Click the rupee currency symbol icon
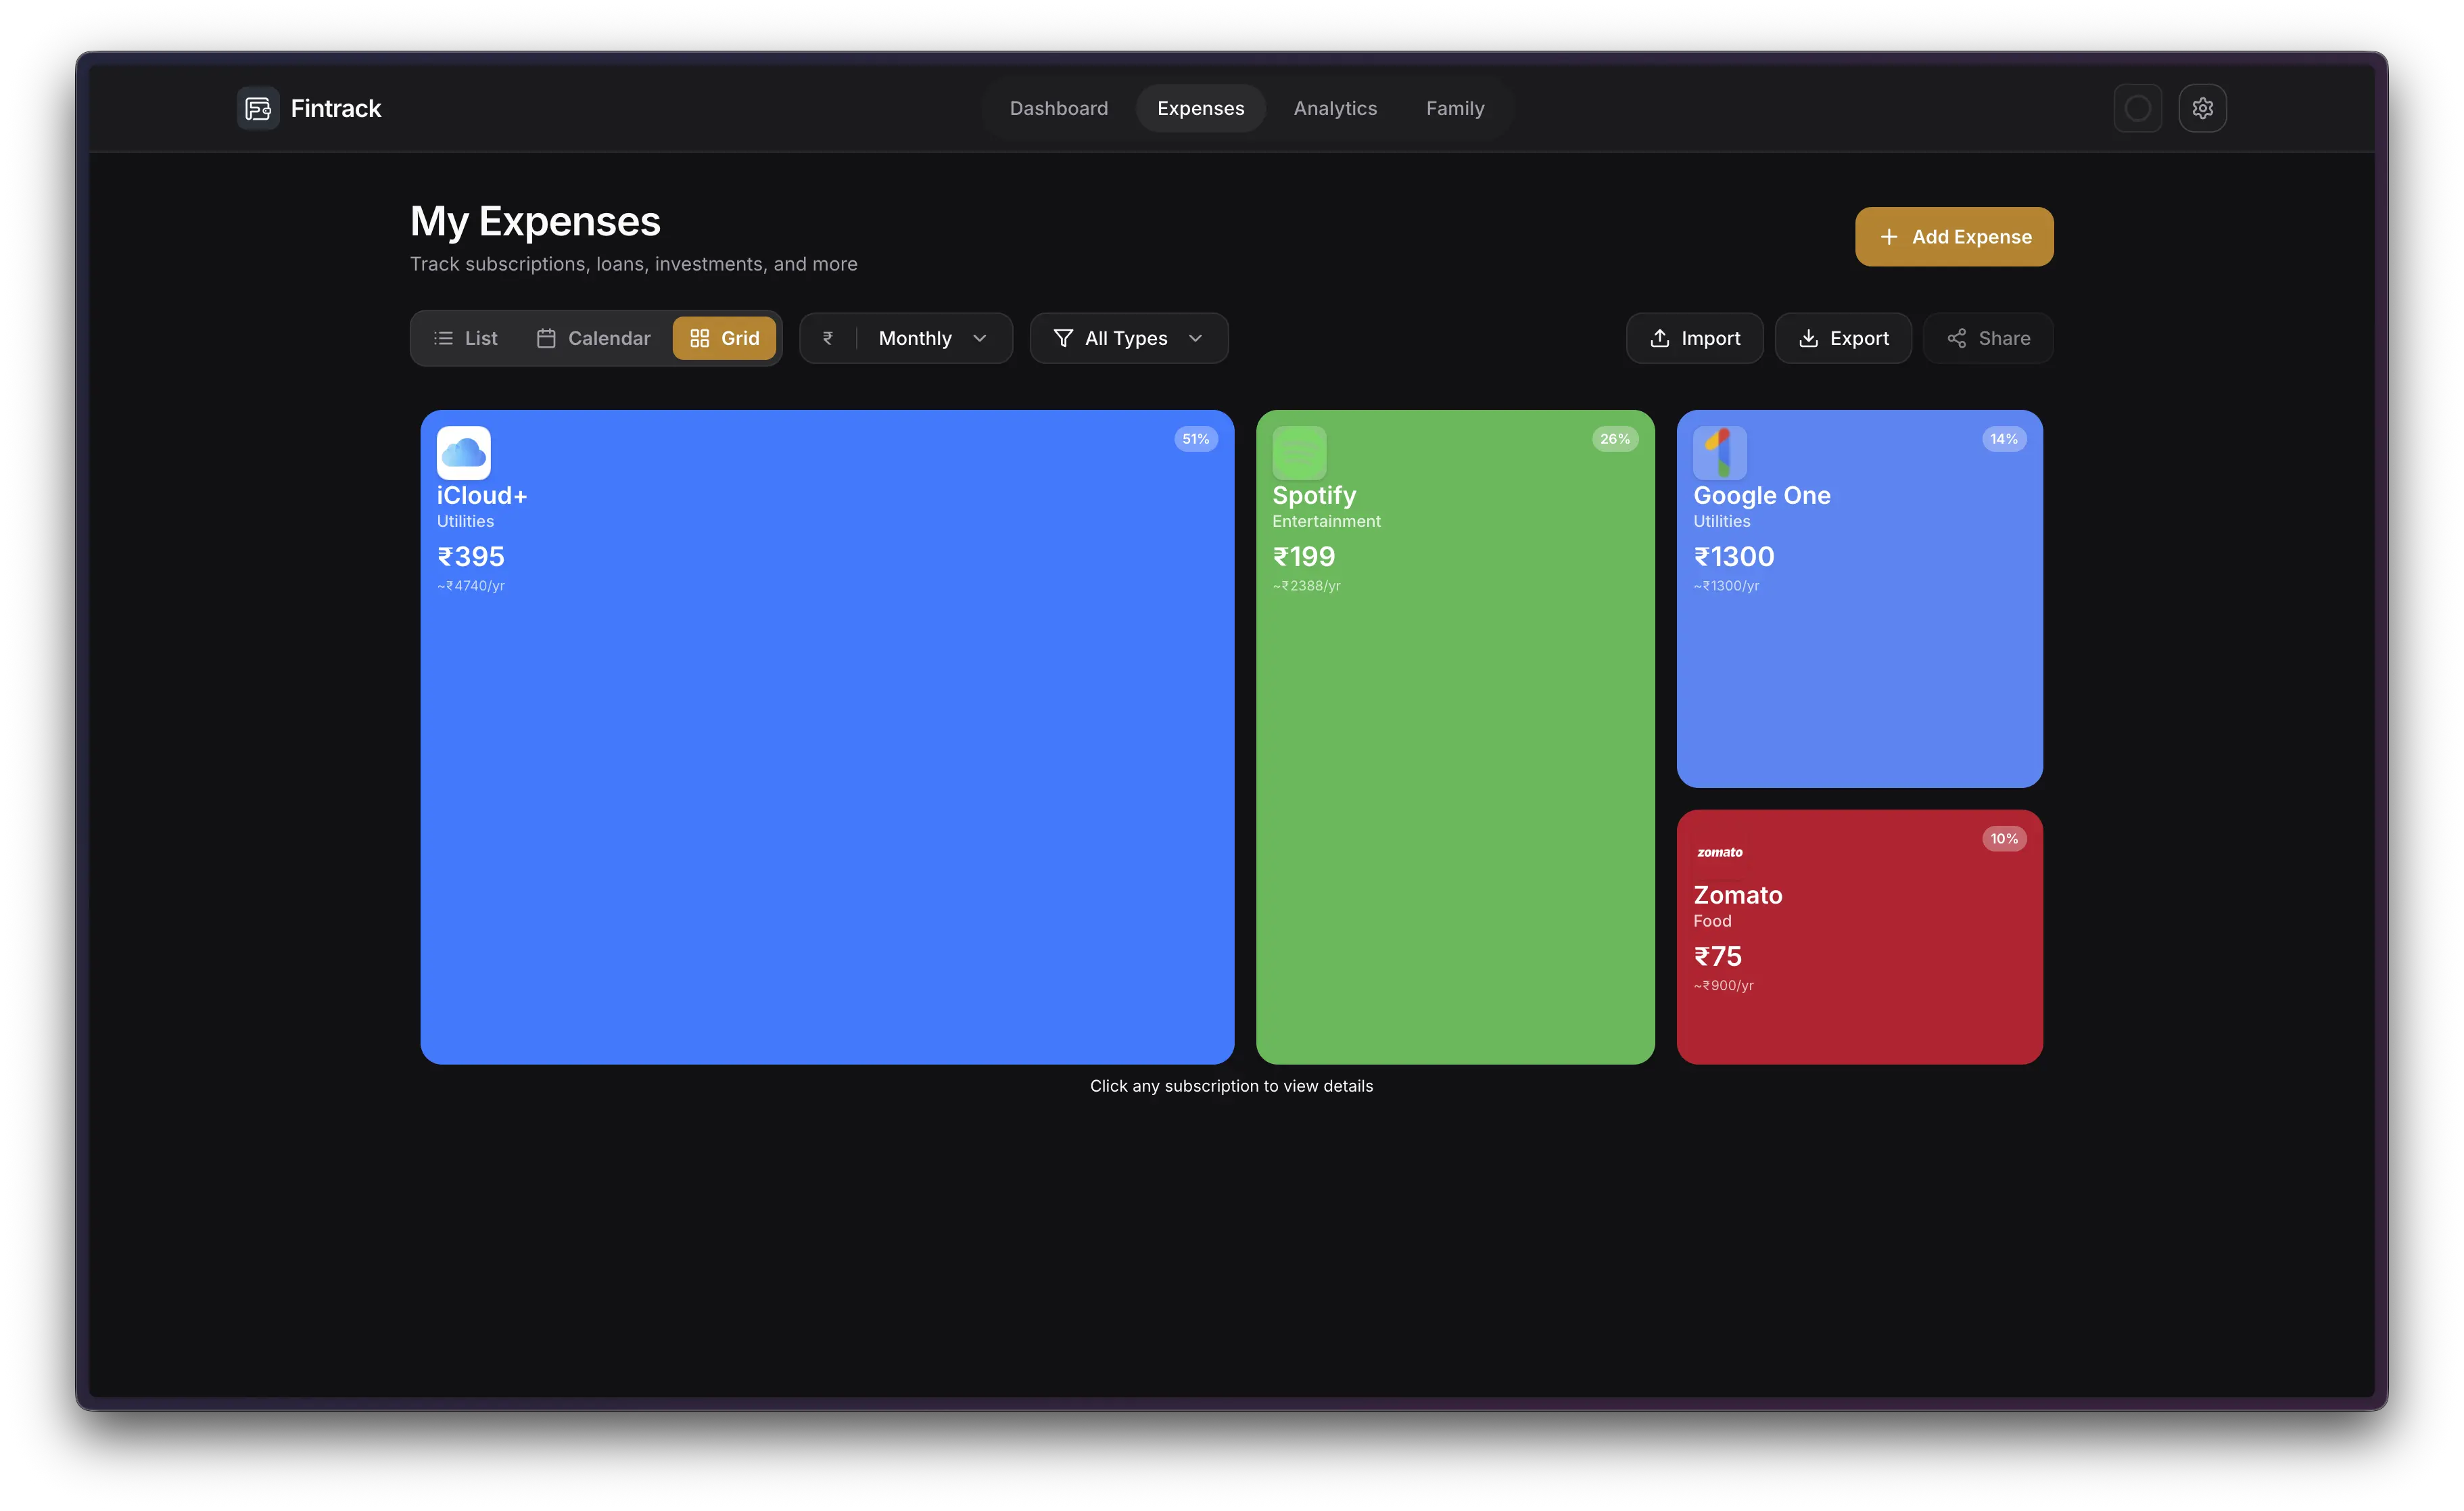 828,338
